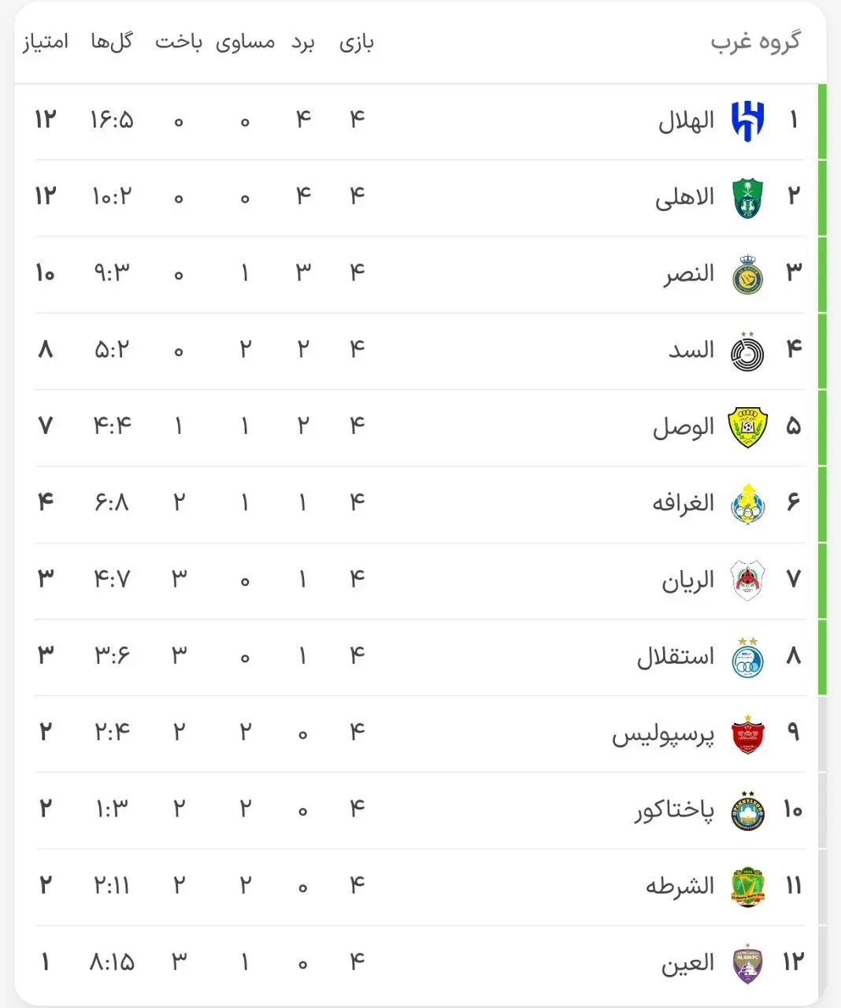Open the Esteghlal blue club logo
Image resolution: width=841 pixels, height=1008 pixels.
pos(747,658)
